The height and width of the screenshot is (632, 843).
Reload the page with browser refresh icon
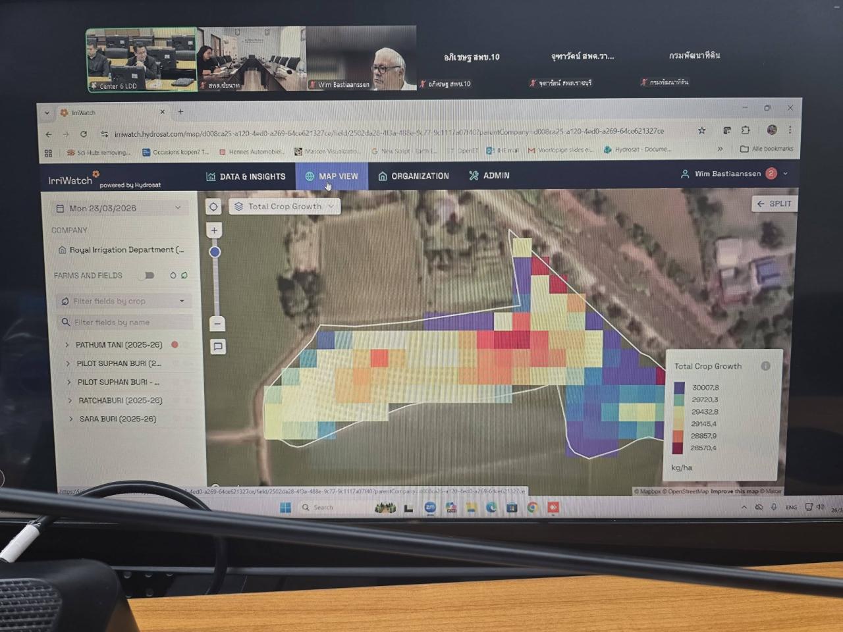point(84,134)
